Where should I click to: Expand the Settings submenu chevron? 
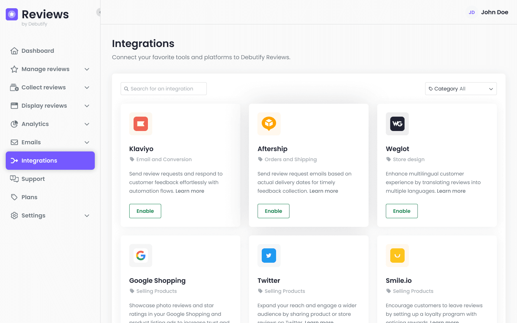click(x=87, y=216)
